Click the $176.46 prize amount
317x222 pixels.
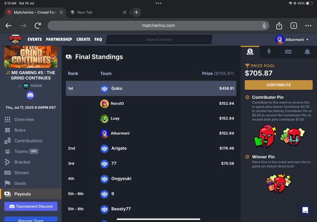[x=227, y=148]
